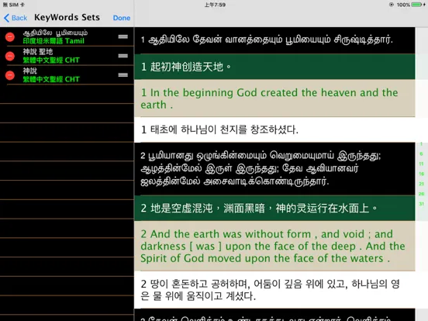Tap Chinese verse '2 地是空虛混沌'
The width and height of the screenshot is (428, 321).
tap(274, 208)
